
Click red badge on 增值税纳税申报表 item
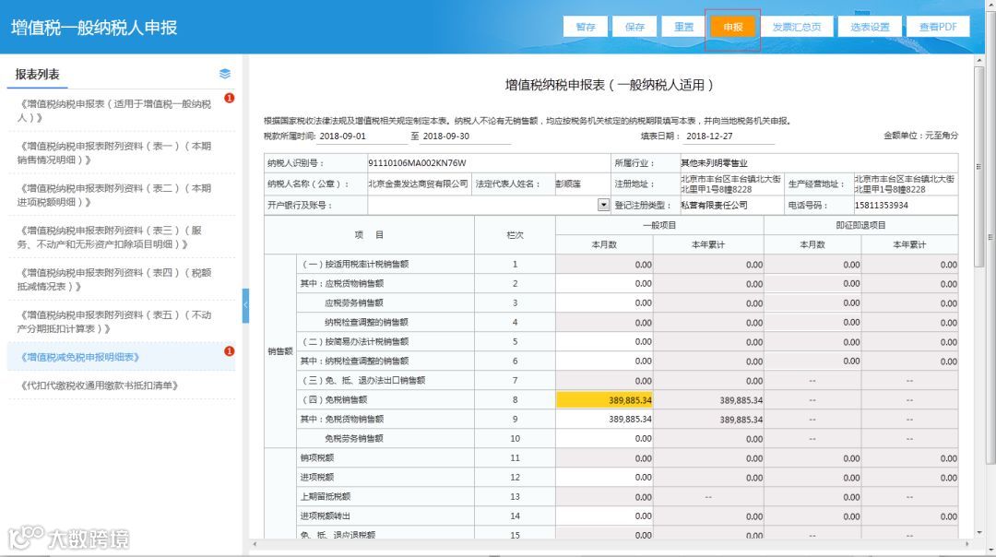tap(230, 98)
